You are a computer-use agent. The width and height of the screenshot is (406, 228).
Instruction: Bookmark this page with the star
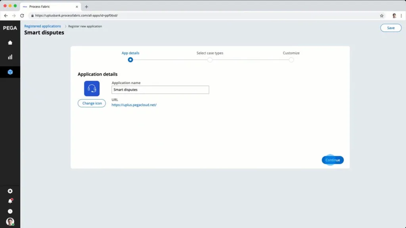tap(382, 16)
